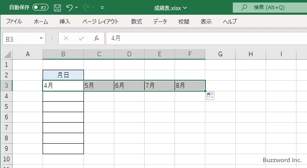Open the 表示 tab

pos(206,21)
